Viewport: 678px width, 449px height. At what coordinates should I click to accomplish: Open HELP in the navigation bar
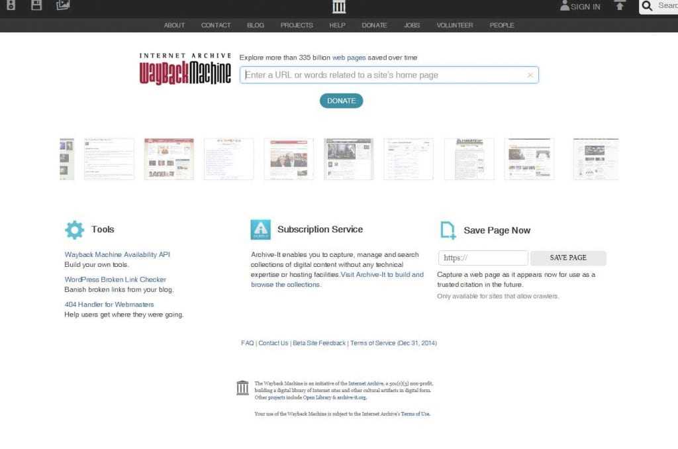click(337, 25)
